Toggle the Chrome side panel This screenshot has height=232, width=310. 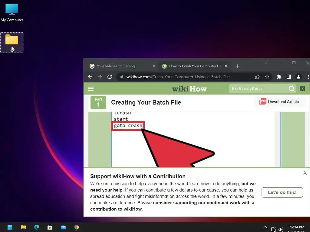pos(289,77)
